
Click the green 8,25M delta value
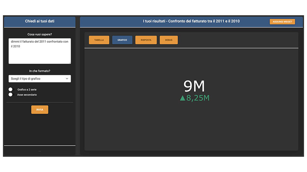(198, 98)
